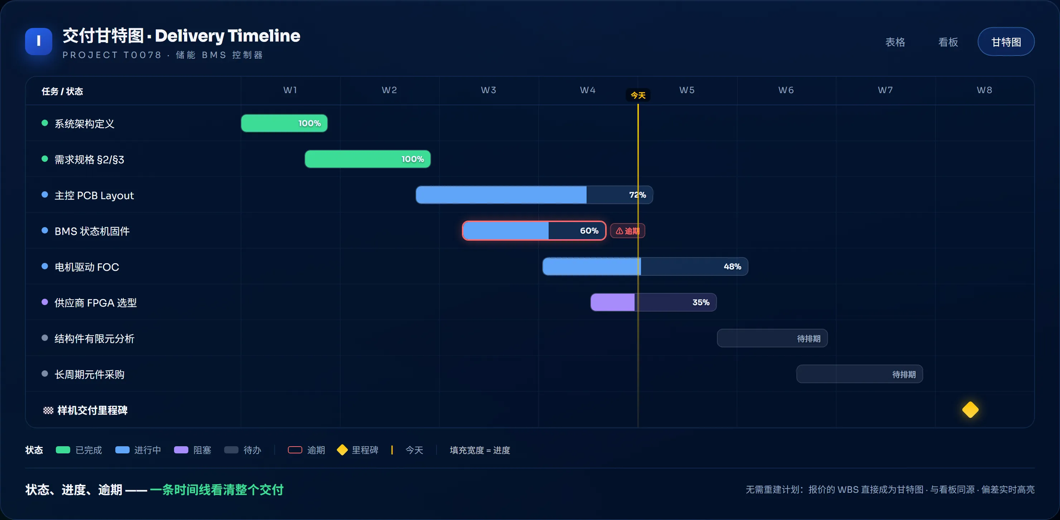The width and height of the screenshot is (1060, 520).
Task: Click the 已完成 green legend swatch
Action: coord(63,450)
